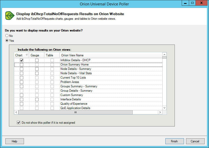Select the 'Quality of Experience' view name

click(x=74, y=104)
